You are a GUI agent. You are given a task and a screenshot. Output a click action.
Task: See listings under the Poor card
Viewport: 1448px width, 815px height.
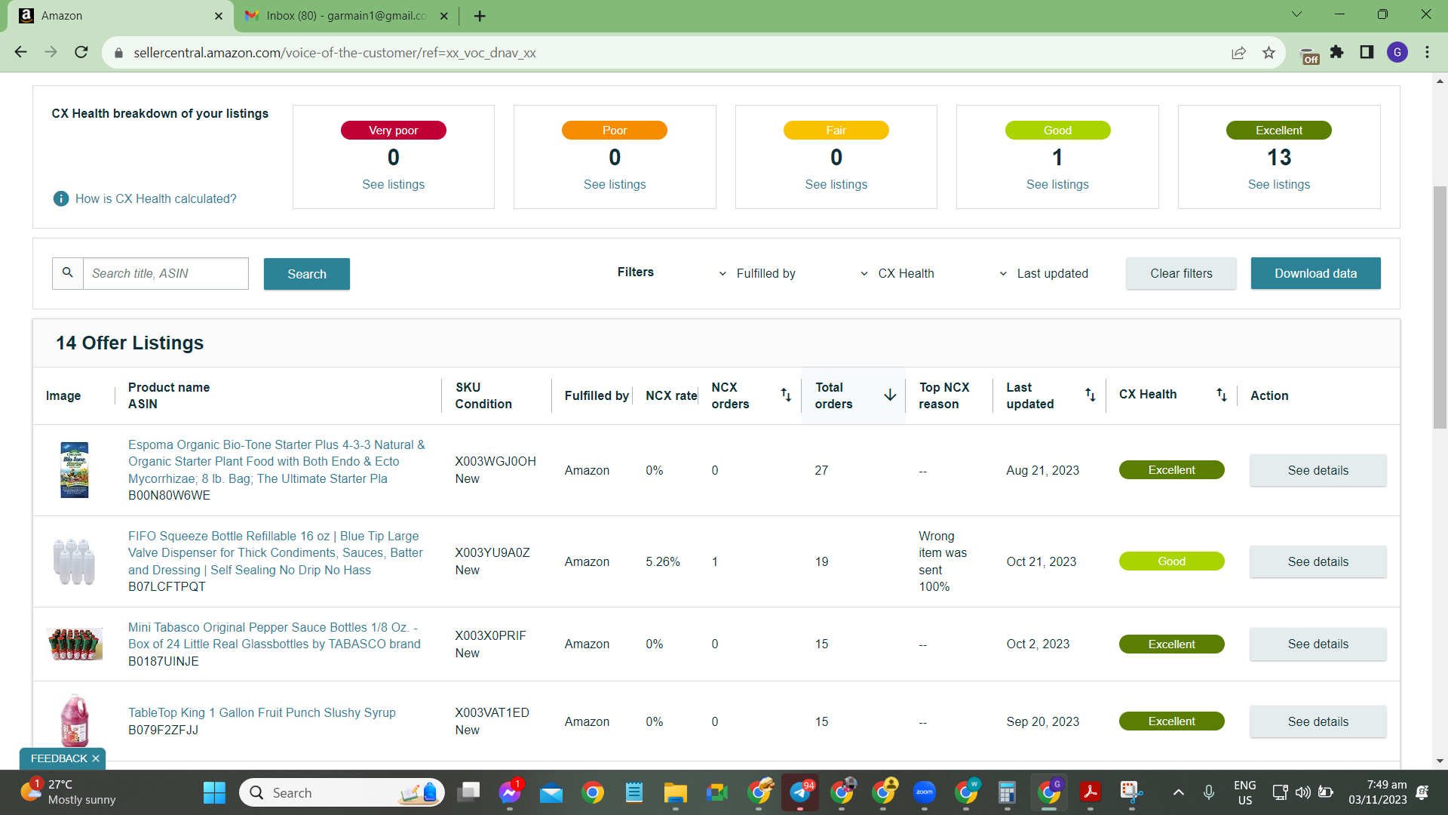pyautogui.click(x=615, y=184)
